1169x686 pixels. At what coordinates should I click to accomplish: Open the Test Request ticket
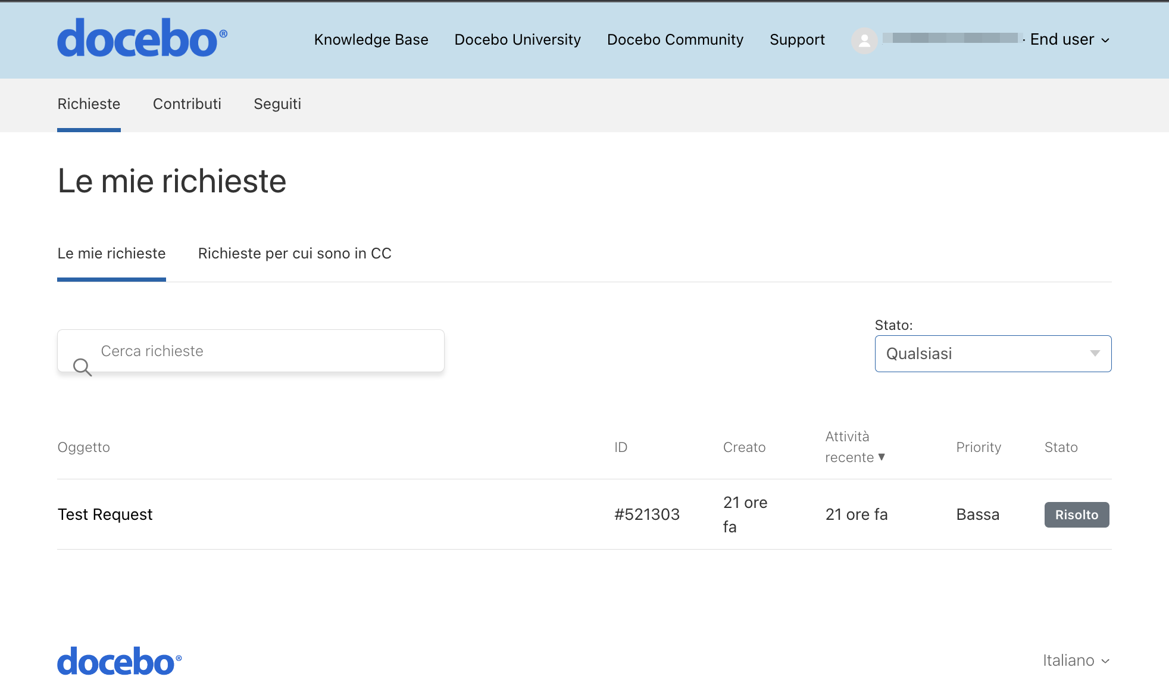click(105, 514)
